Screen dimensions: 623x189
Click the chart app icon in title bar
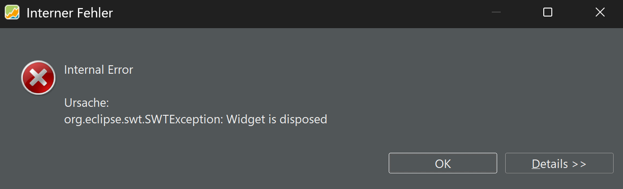pos(12,13)
